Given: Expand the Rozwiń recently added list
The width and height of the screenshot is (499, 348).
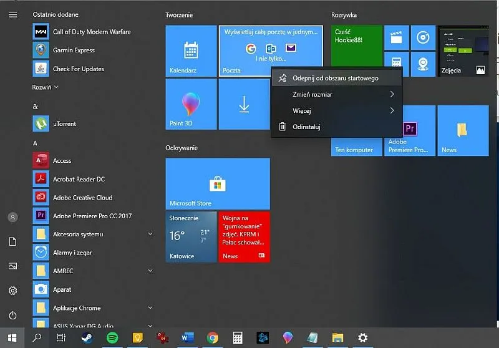Looking at the screenshot, I should 46,87.
